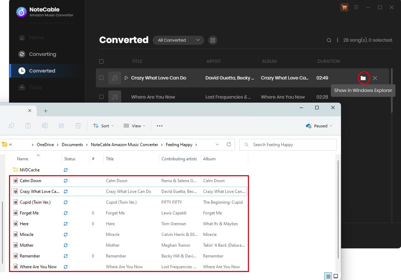Select the Where Are You Now file in Explorer
The image size is (401, 280).
point(38,266)
